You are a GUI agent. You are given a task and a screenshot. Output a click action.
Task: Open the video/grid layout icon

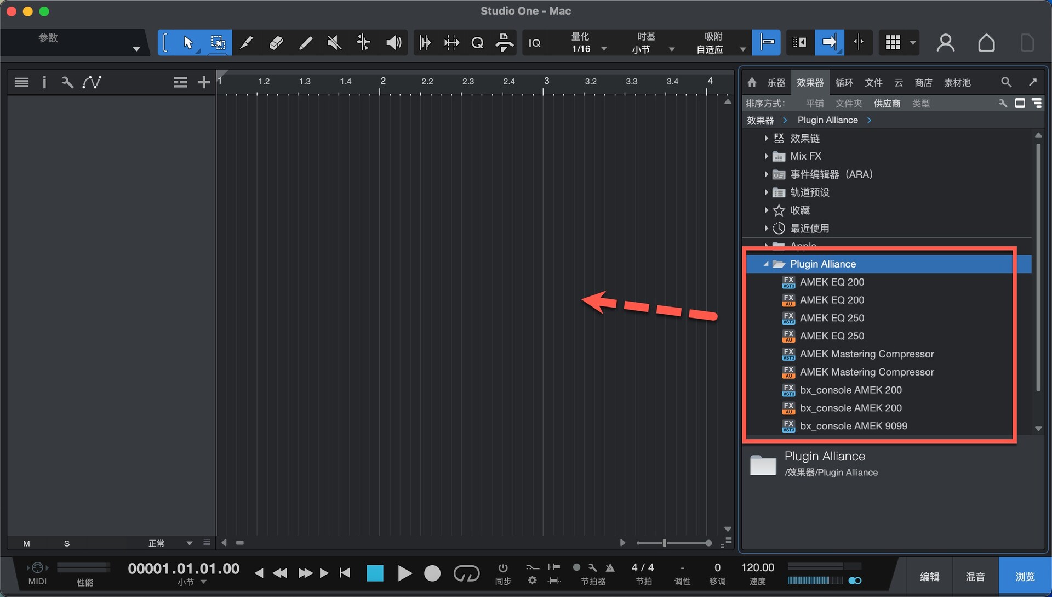(x=893, y=43)
